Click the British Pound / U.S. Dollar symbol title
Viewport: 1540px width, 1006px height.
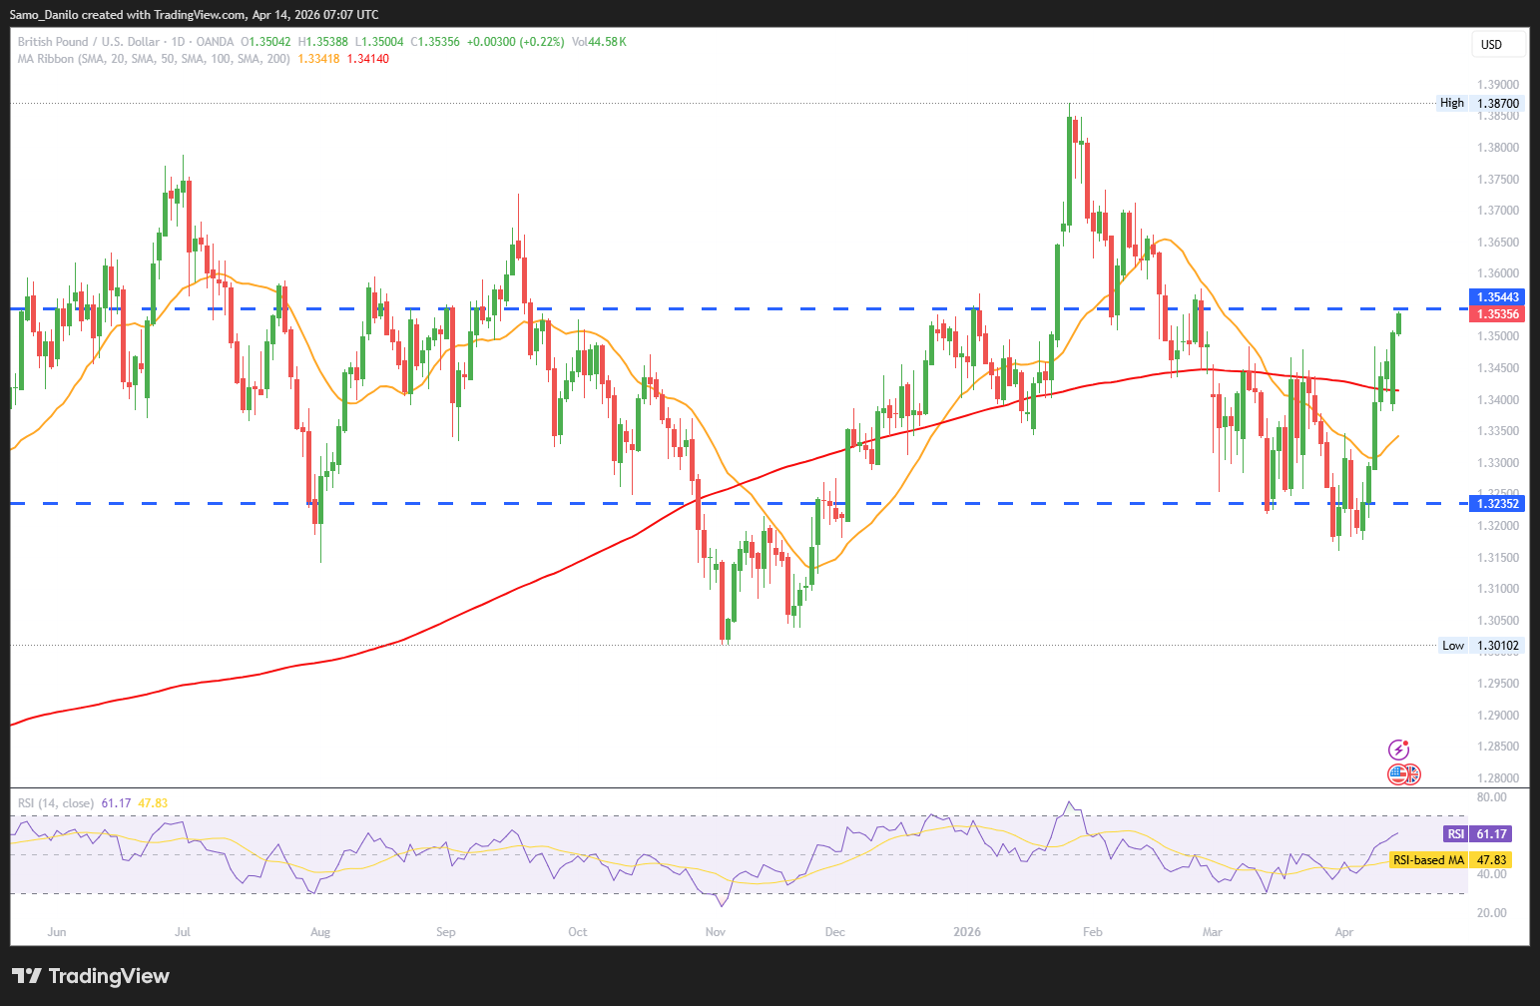(89, 42)
